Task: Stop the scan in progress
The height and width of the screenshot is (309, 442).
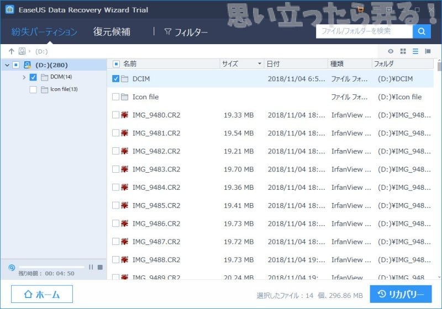Action: click(100, 267)
